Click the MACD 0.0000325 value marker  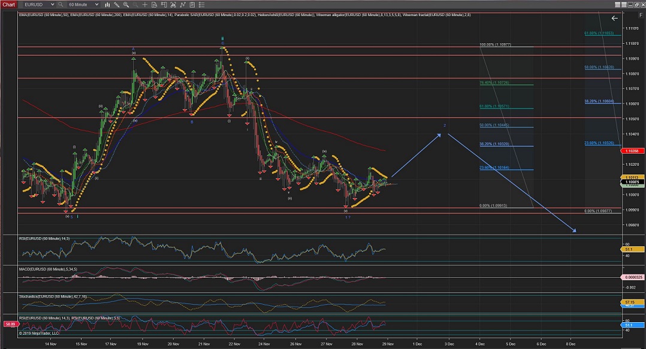pyautogui.click(x=632, y=277)
